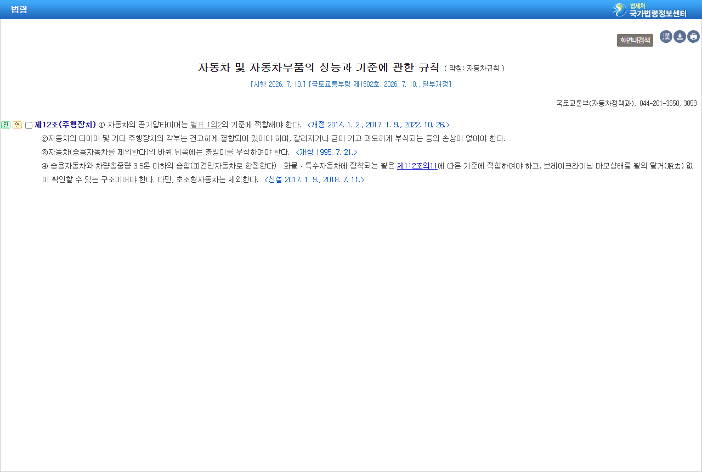Click the 화면내검색 button
Image resolution: width=702 pixels, height=472 pixels.
tap(635, 40)
